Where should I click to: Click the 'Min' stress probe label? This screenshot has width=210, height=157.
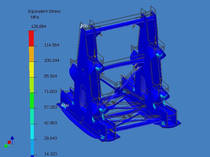84,26
